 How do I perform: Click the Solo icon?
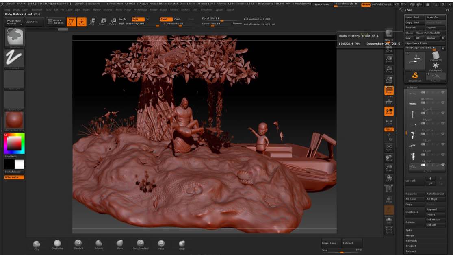389,220
